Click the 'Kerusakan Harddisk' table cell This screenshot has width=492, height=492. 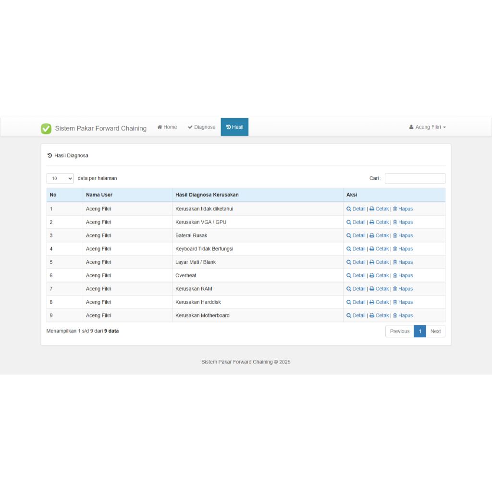coord(258,302)
